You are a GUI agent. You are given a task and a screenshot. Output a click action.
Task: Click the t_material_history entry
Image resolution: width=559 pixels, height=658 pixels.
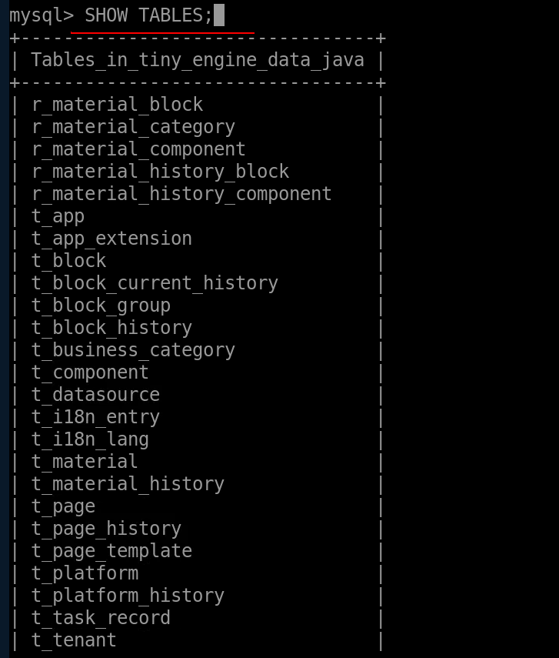tap(128, 484)
